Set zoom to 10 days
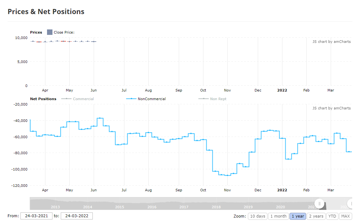Screen dimensions: 356x223 (258, 216)
